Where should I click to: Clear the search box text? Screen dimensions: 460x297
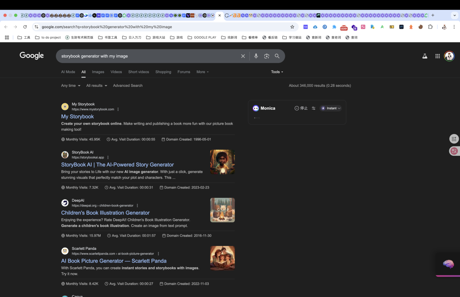click(243, 56)
